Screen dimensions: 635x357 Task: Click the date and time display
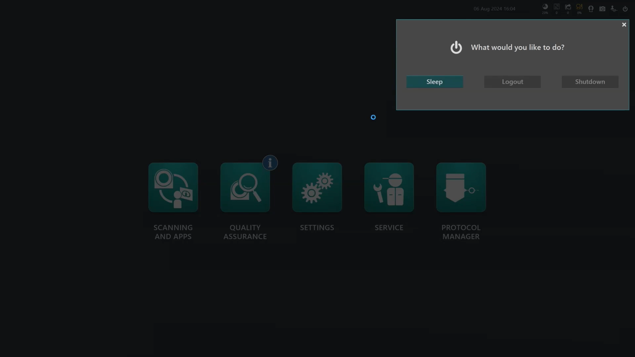click(x=494, y=9)
